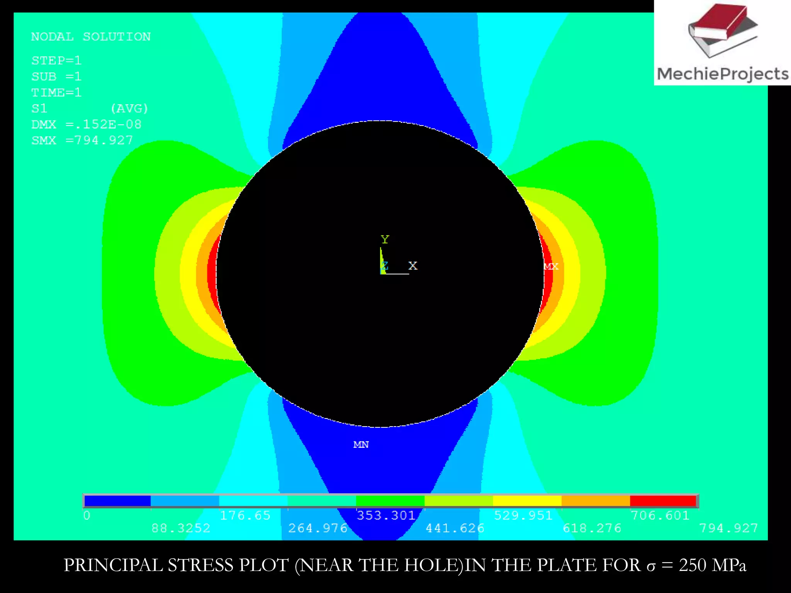This screenshot has width=791, height=593.
Task: Click the X axis label
Action: [413, 266]
